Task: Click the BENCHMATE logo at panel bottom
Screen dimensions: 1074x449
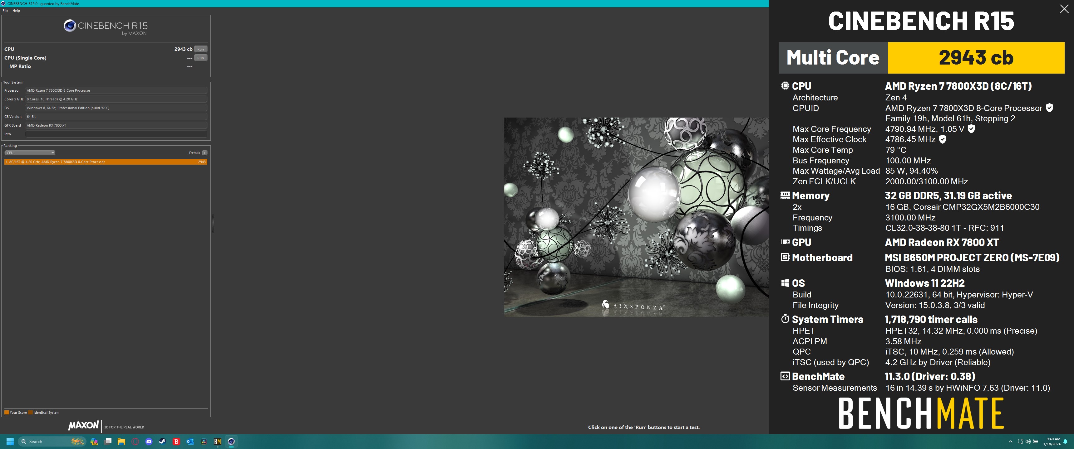Action: 921,413
